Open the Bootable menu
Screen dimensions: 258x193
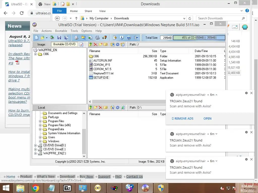click(61, 31)
